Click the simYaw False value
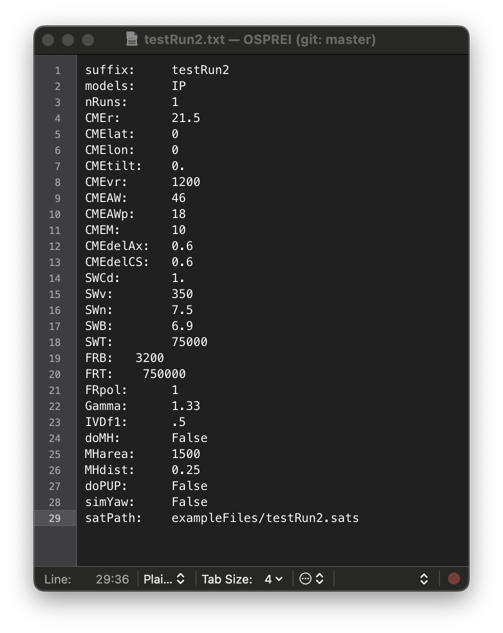This screenshot has width=503, height=633. [x=189, y=502]
